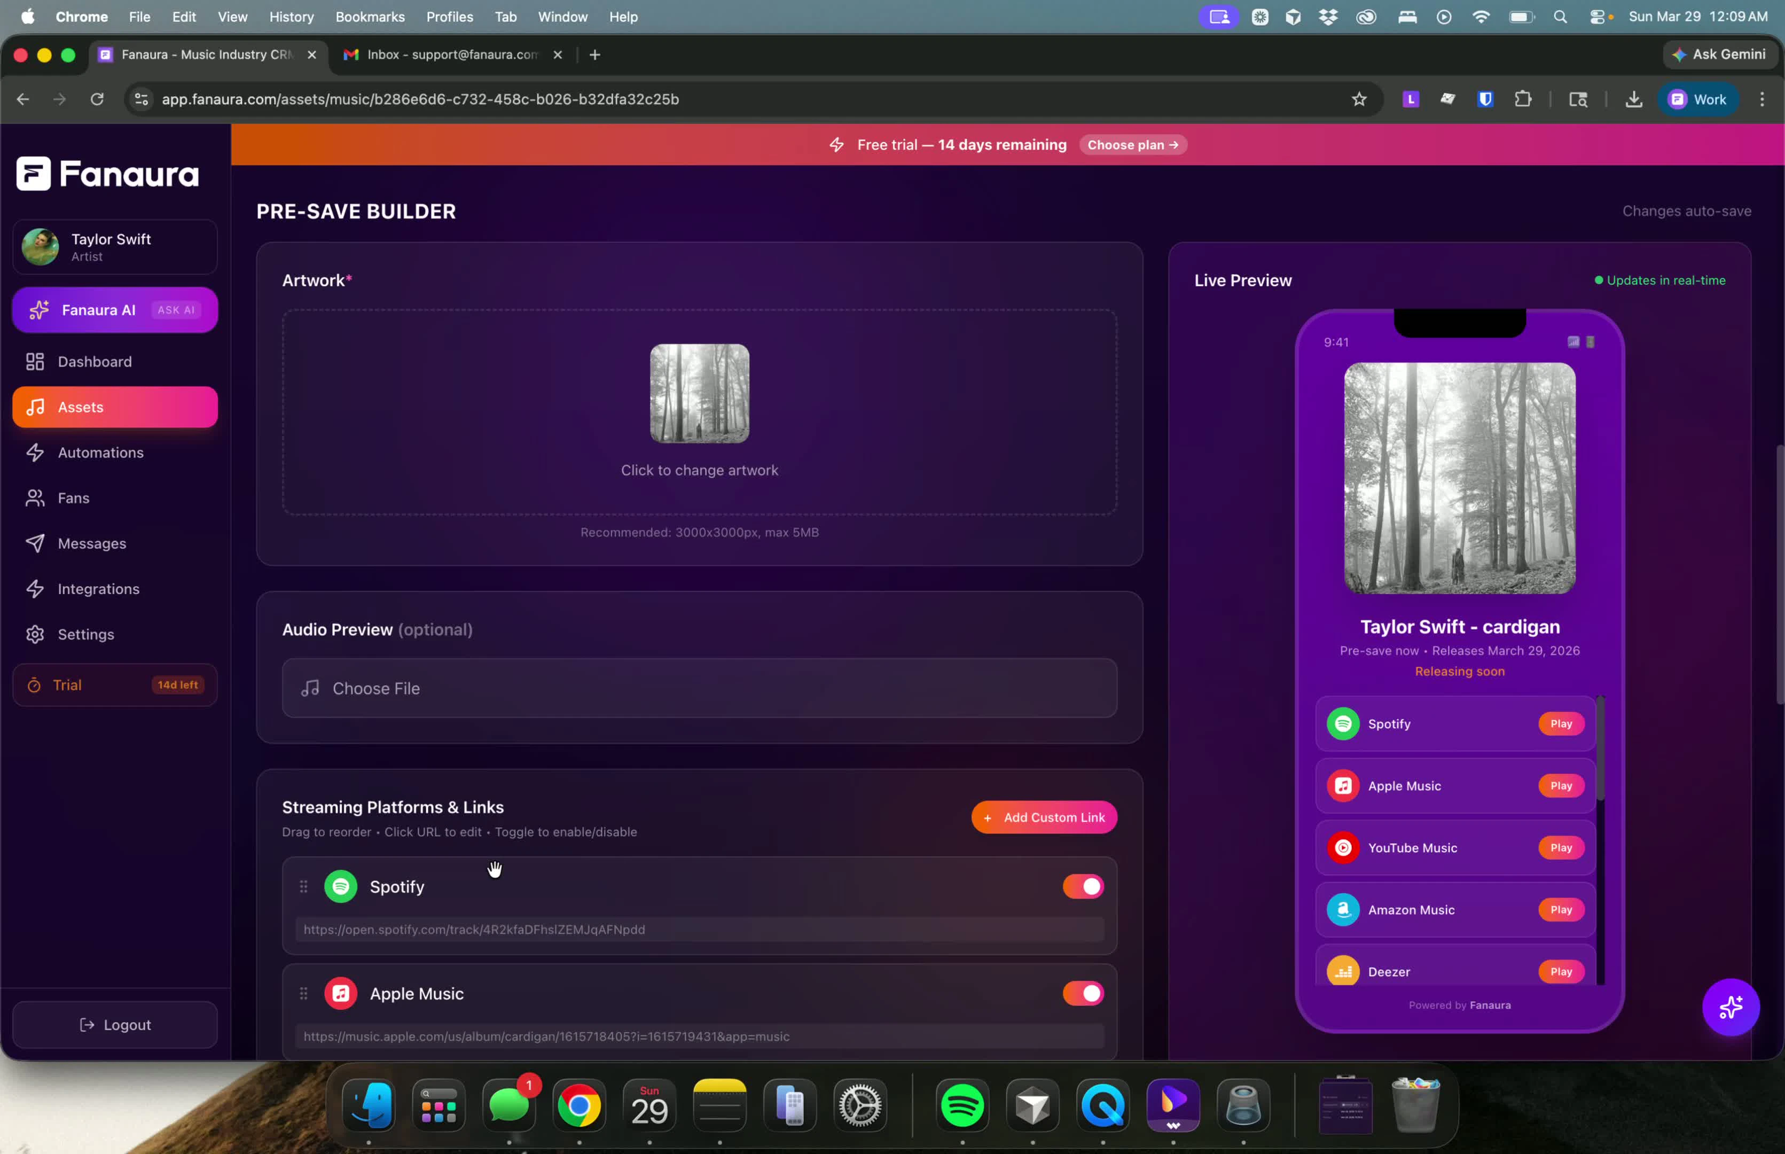Open a new browser tab
The height and width of the screenshot is (1154, 1785).
tap(595, 54)
